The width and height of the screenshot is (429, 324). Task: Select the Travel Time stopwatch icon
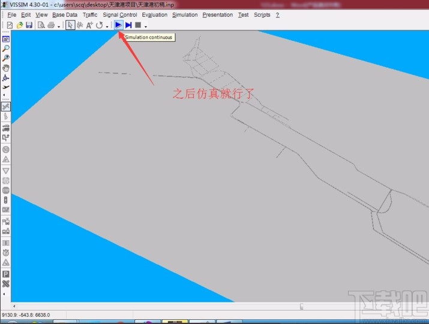6,253
